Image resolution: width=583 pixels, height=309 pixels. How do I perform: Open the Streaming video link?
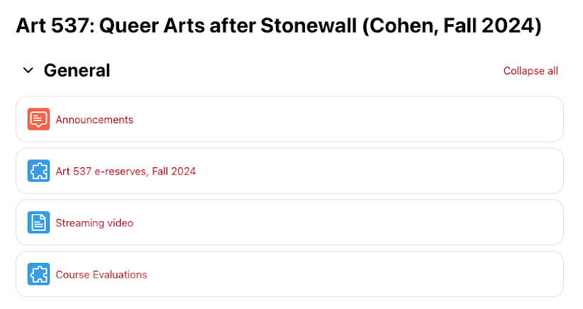pos(94,223)
